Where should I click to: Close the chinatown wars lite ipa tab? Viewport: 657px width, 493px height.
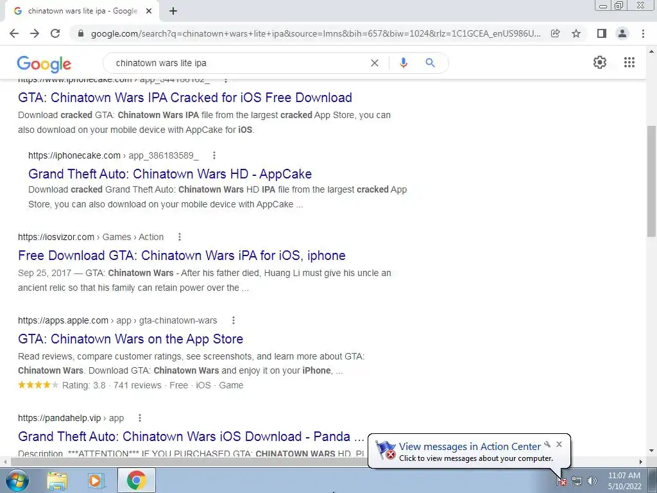coord(149,12)
